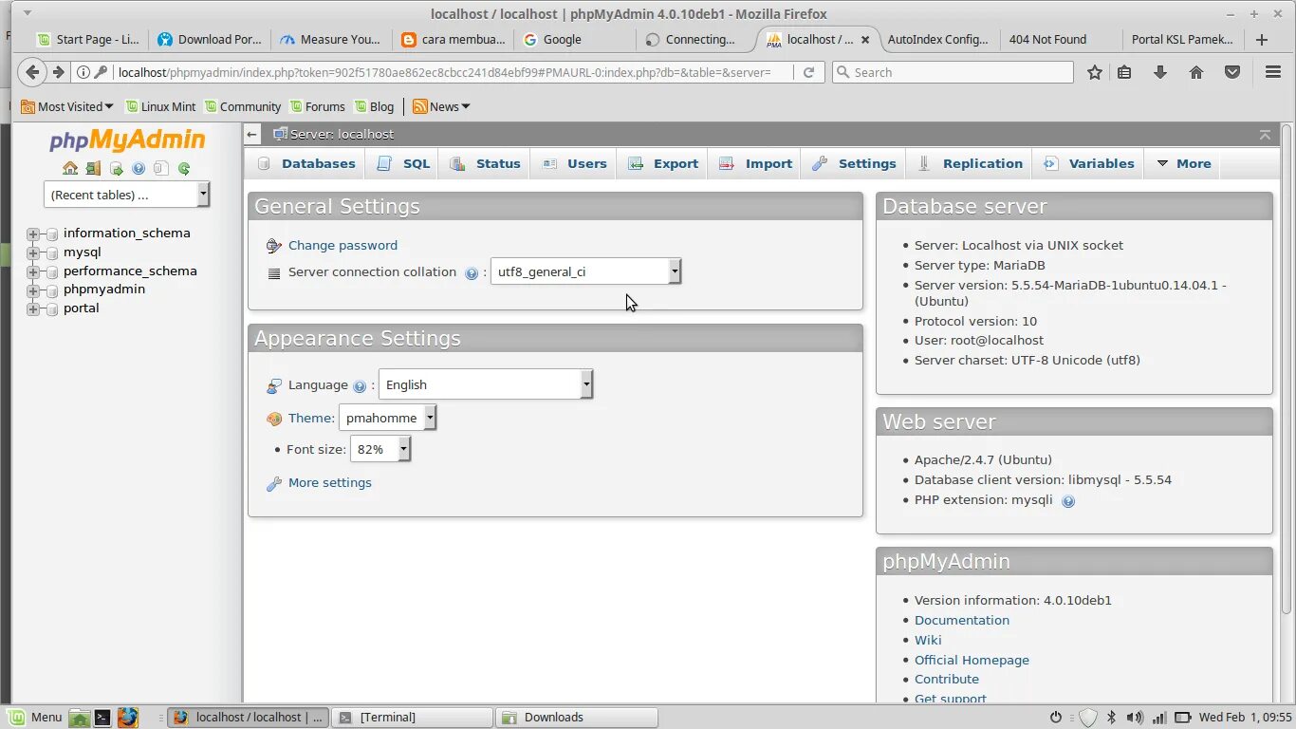Open the Linux Mint Menu button
Image resolution: width=1296 pixels, height=729 pixels.
click(x=36, y=718)
